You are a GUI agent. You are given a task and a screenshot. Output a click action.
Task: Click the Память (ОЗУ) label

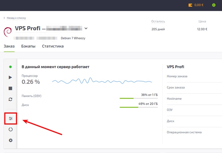pyautogui.click(x=31, y=96)
